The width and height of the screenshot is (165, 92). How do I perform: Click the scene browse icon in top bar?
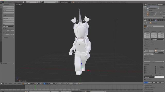pyautogui.click(x=42, y=2)
